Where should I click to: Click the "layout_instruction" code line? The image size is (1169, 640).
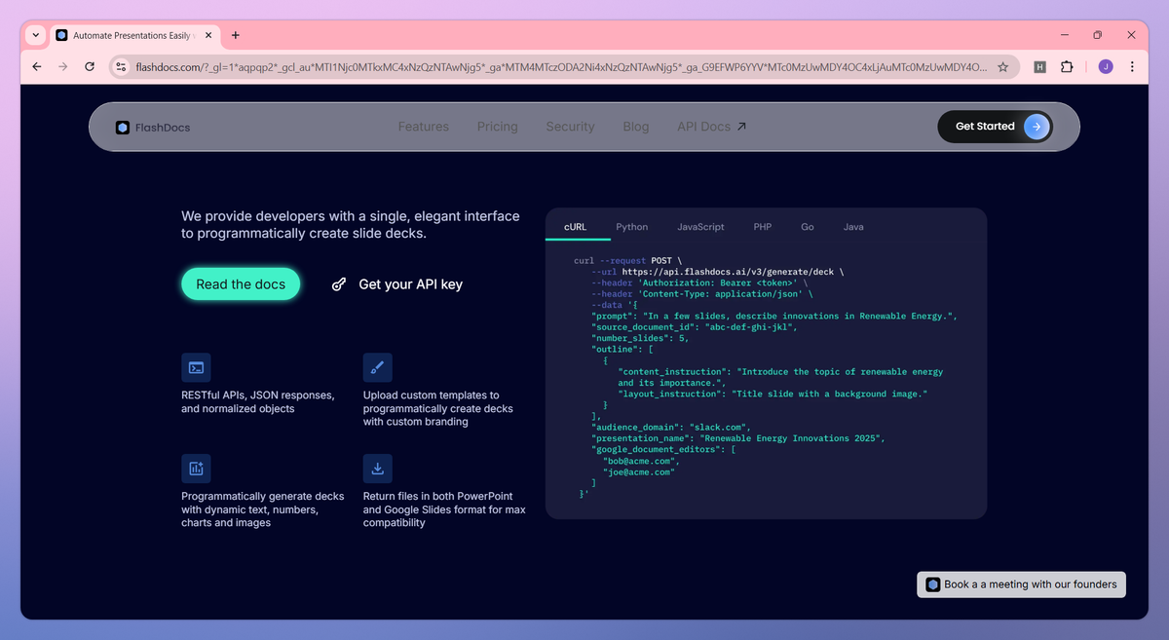click(x=773, y=394)
